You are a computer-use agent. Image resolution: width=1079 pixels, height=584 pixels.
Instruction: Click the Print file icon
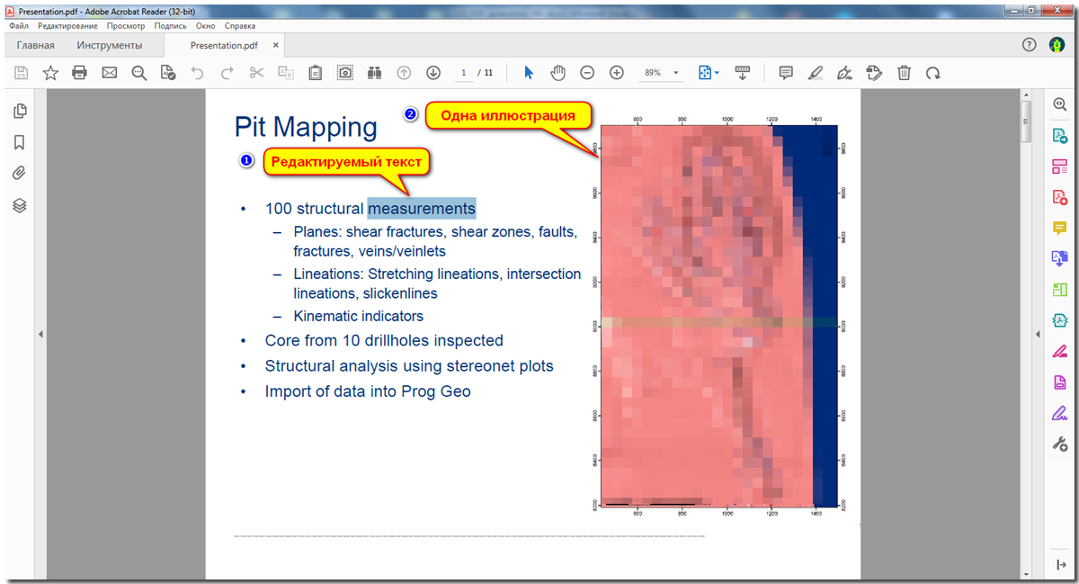(x=80, y=73)
